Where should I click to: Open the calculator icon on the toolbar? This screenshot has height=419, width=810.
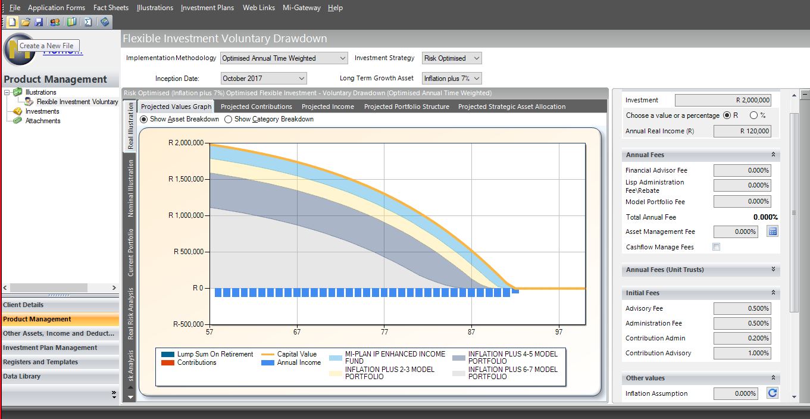pos(104,21)
